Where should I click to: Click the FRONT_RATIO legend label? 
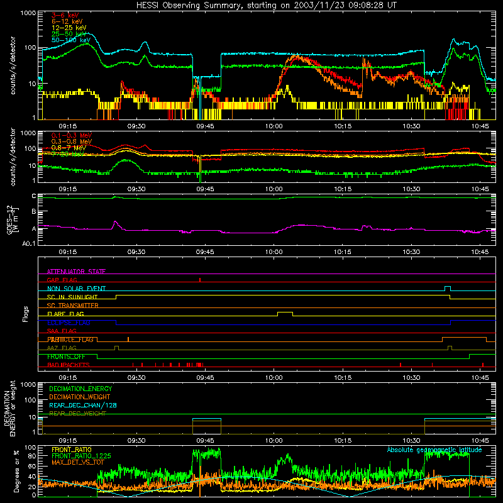click(72, 450)
